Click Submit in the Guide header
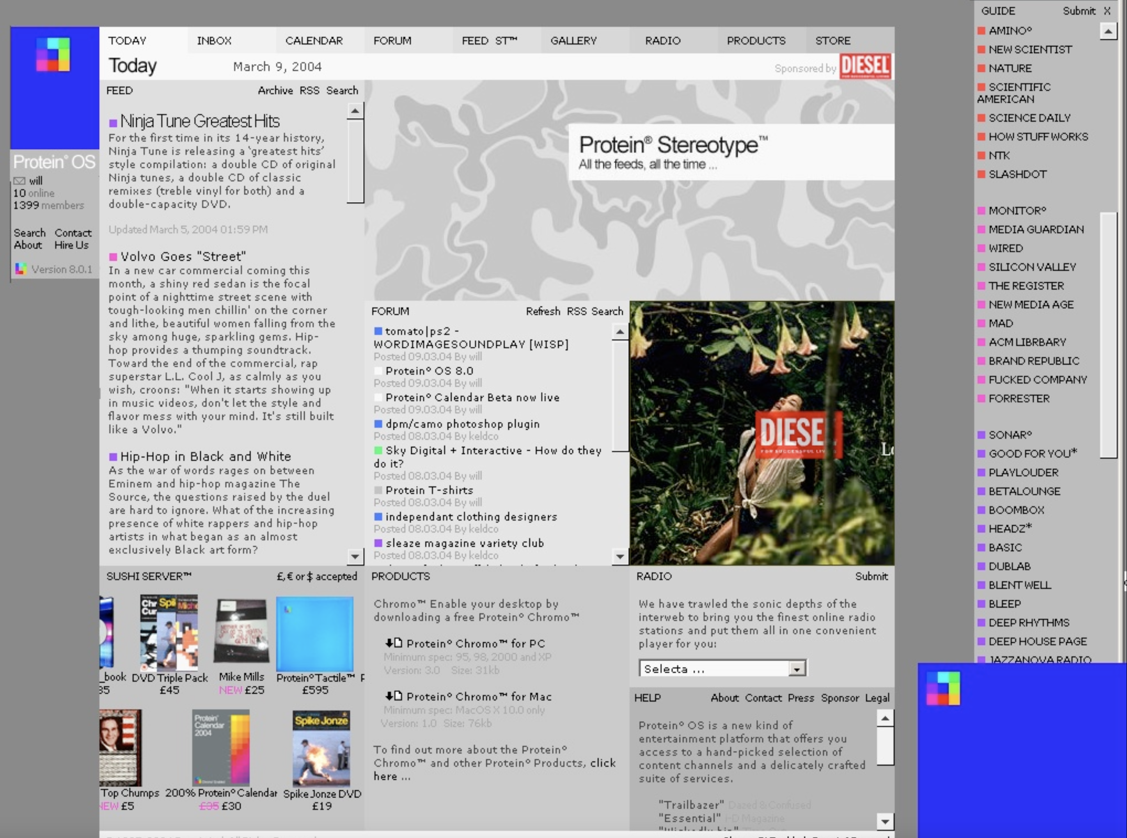1127x838 pixels. (1079, 11)
